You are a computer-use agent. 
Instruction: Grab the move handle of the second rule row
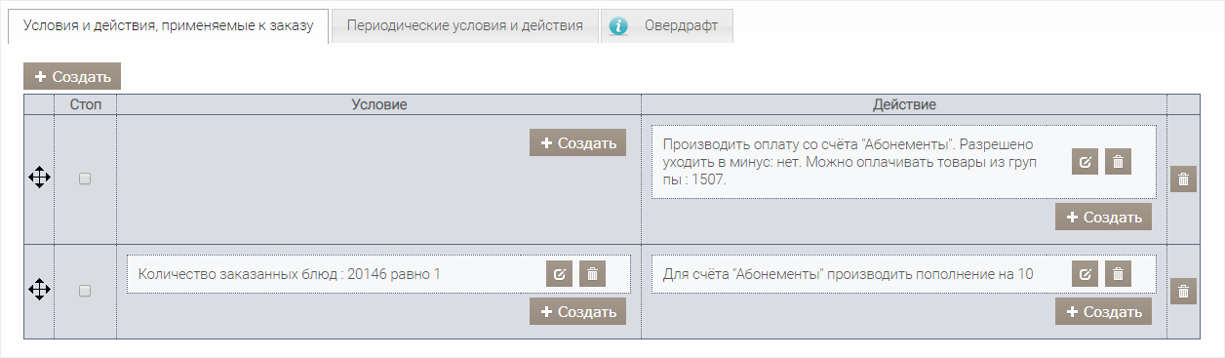(39, 290)
